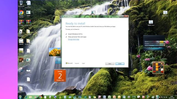Select the MEMZ-Clean desktop icon
This screenshot has height=99, width=177.
[x=151, y=23]
